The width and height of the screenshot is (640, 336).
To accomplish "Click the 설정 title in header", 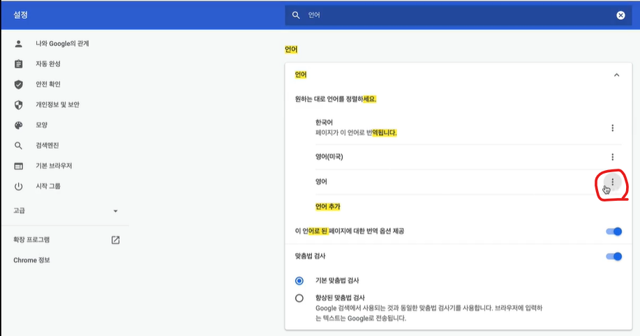I will [x=20, y=15].
